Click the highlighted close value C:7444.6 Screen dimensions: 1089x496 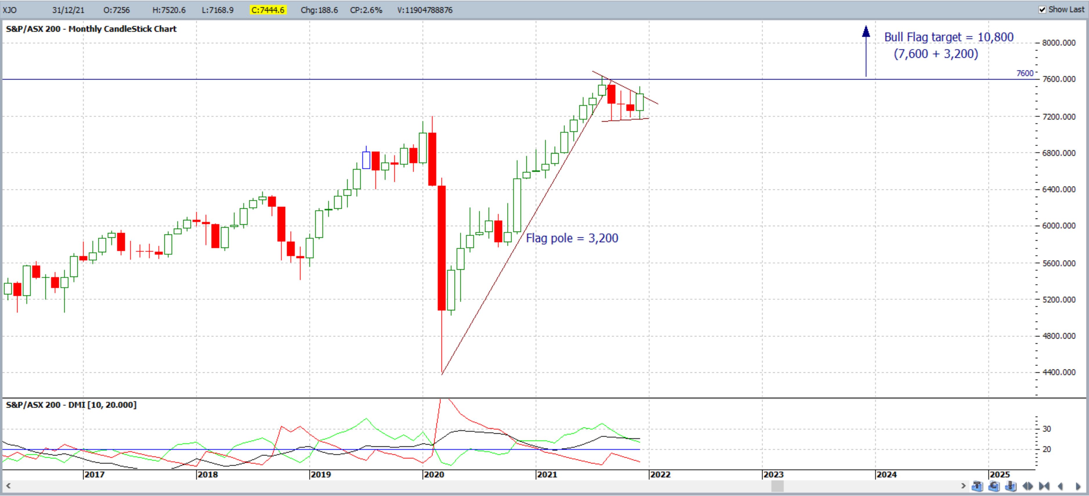pyautogui.click(x=268, y=10)
